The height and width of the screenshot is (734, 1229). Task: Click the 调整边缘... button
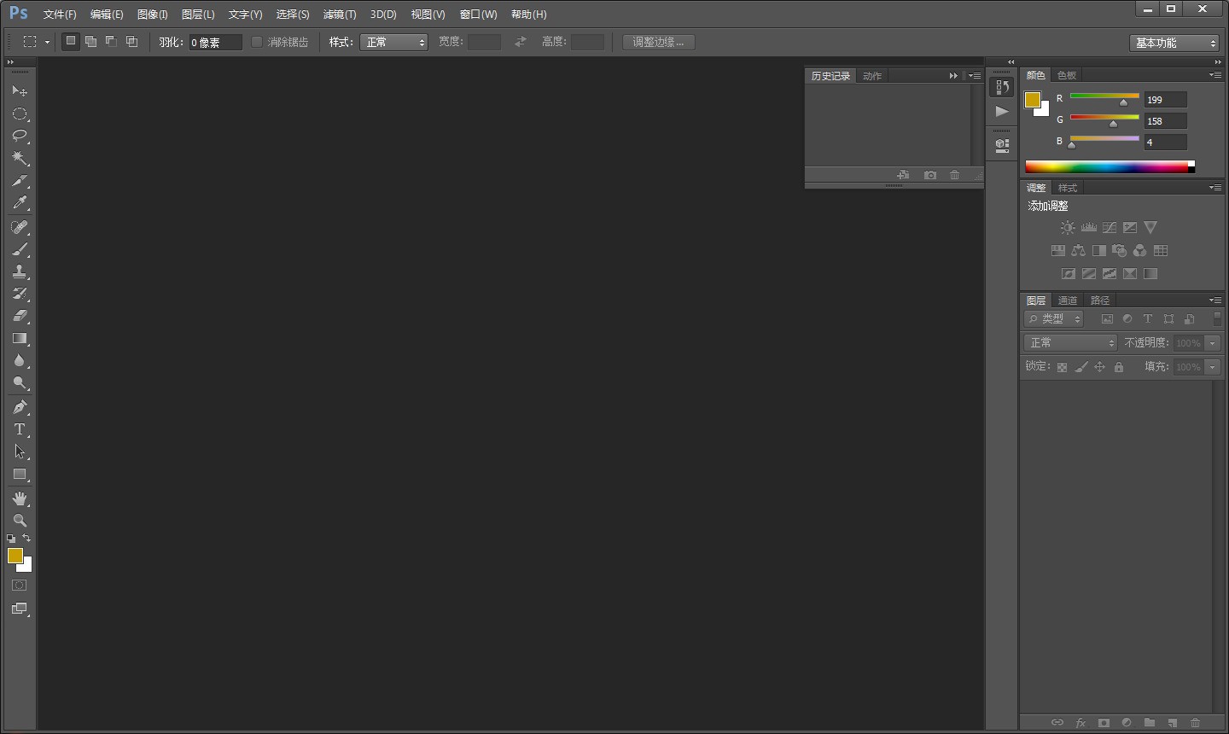tap(659, 42)
